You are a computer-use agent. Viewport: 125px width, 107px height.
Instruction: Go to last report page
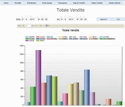tap(41, 26)
